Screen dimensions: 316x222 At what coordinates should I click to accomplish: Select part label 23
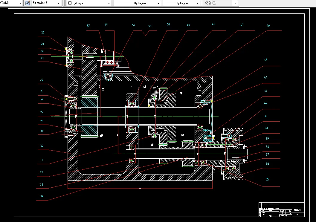click(x=42, y=58)
